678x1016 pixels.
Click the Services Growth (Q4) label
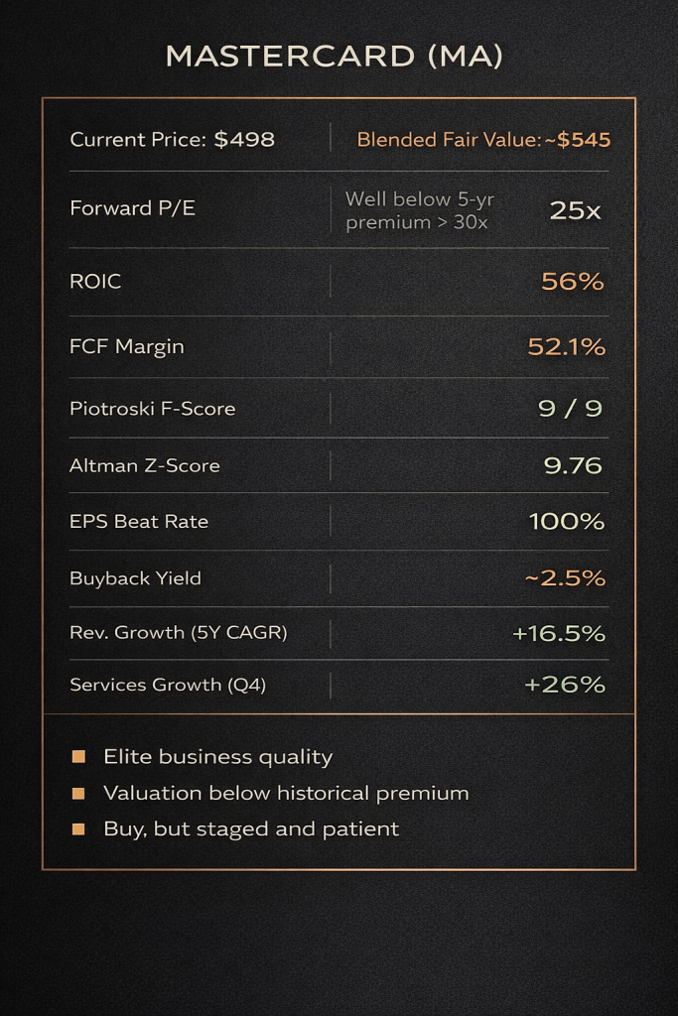(168, 685)
